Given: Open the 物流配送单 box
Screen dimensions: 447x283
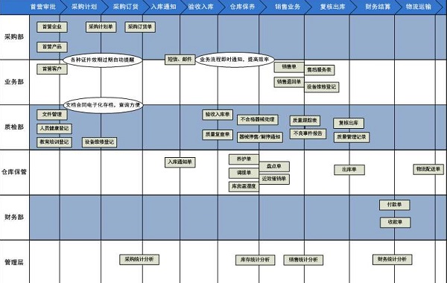Looking at the screenshot, I should click(428, 169).
